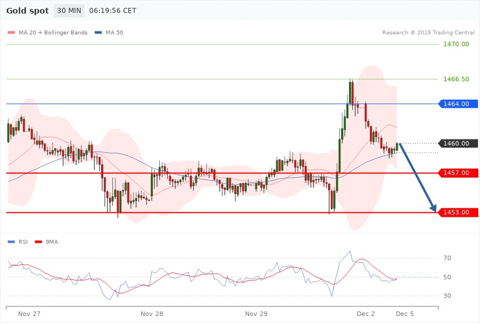
Task: Click the RSI 70 overbought level label
Action: [447, 258]
